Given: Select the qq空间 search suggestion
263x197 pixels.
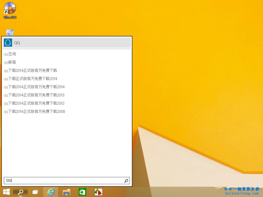Looking at the screenshot, I should (10, 54).
